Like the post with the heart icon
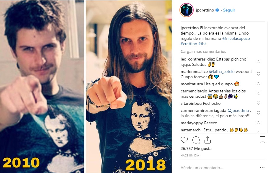Image resolution: width=268 pixels, height=173 pixels. [184, 140]
